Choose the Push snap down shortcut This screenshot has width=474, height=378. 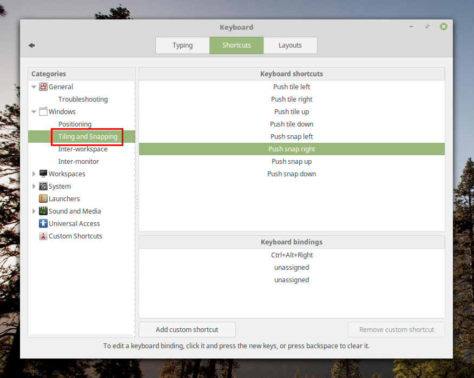292,174
